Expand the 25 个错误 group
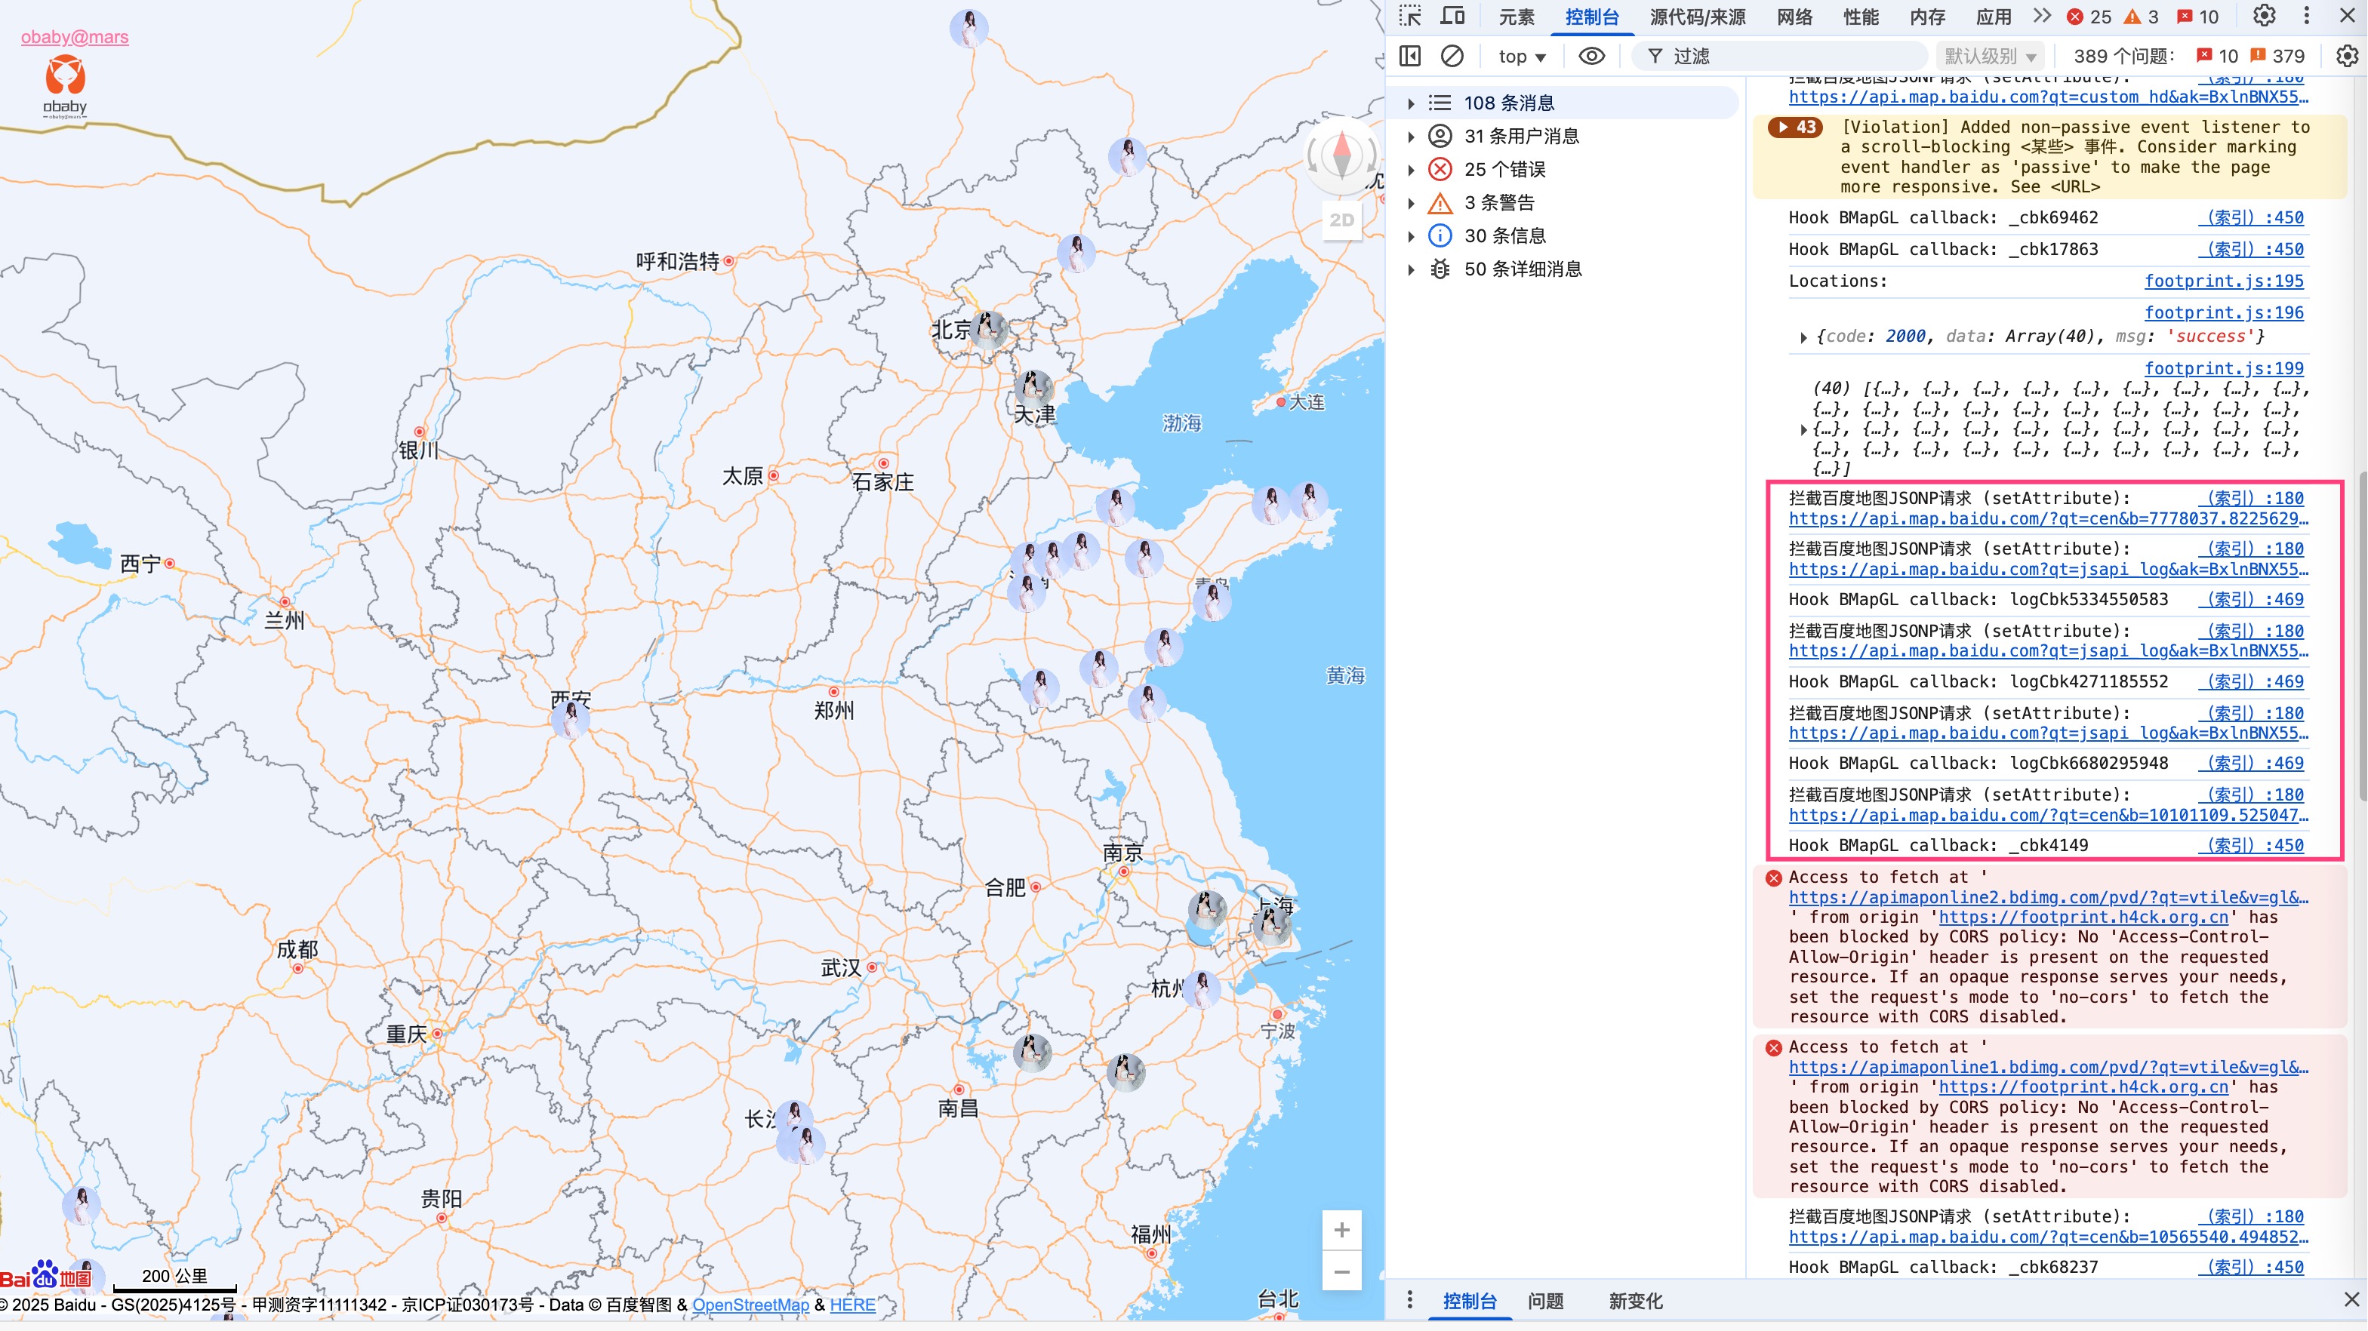This screenshot has height=1331, width=2368. 1412,169
